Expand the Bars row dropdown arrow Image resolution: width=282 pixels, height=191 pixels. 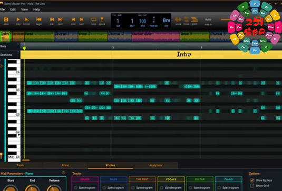coord(18,44)
